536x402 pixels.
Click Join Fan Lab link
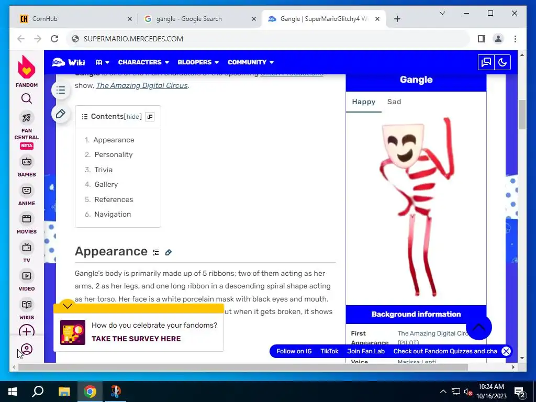tap(366, 351)
